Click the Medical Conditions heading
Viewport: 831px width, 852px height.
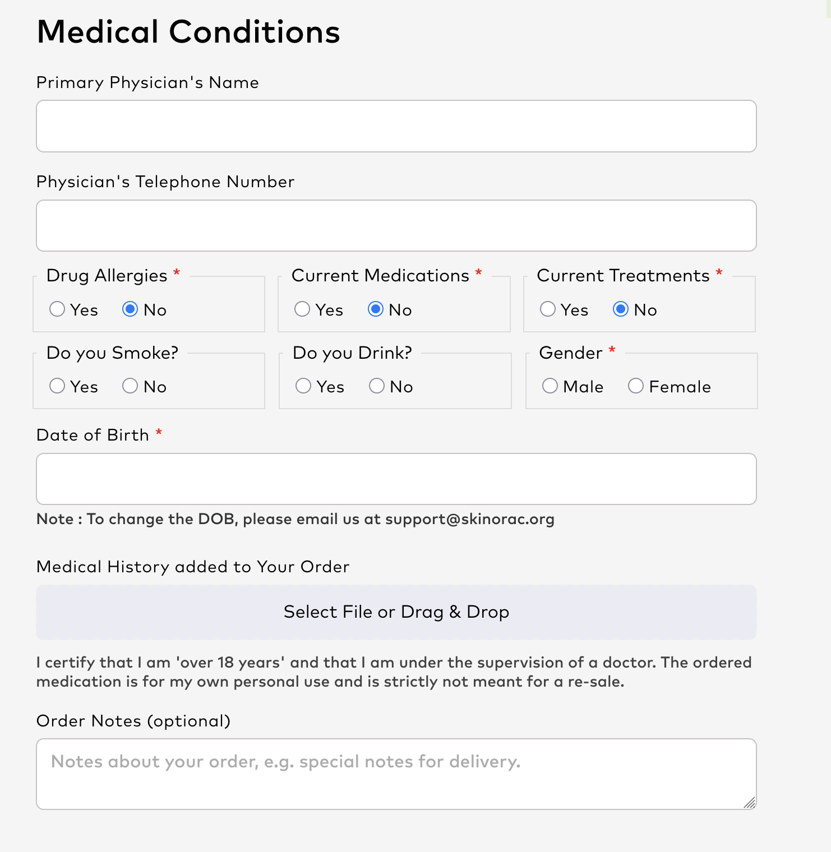coord(188,31)
